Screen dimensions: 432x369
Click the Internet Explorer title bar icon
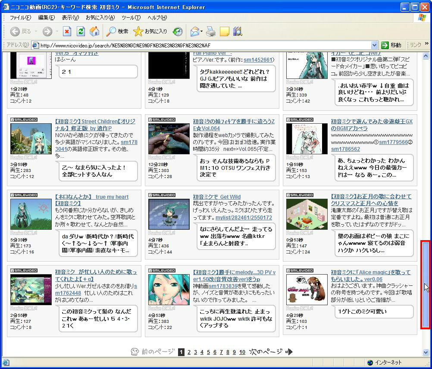[x=6, y=7]
